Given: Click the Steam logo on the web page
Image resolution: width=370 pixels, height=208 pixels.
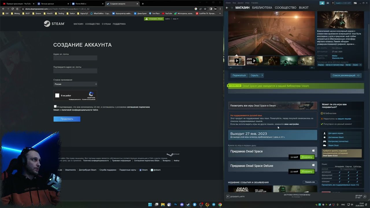Looking at the screenshot, I should click(54, 24).
